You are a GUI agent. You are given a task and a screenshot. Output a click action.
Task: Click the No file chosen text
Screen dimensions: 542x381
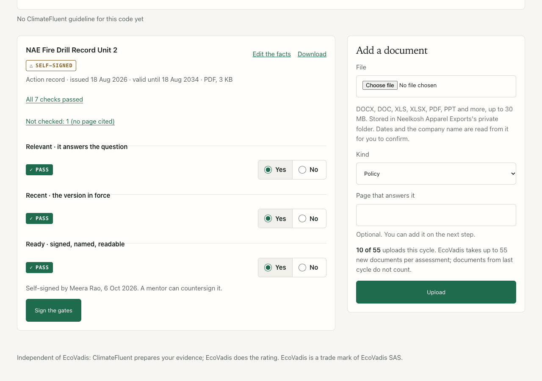click(x=418, y=85)
